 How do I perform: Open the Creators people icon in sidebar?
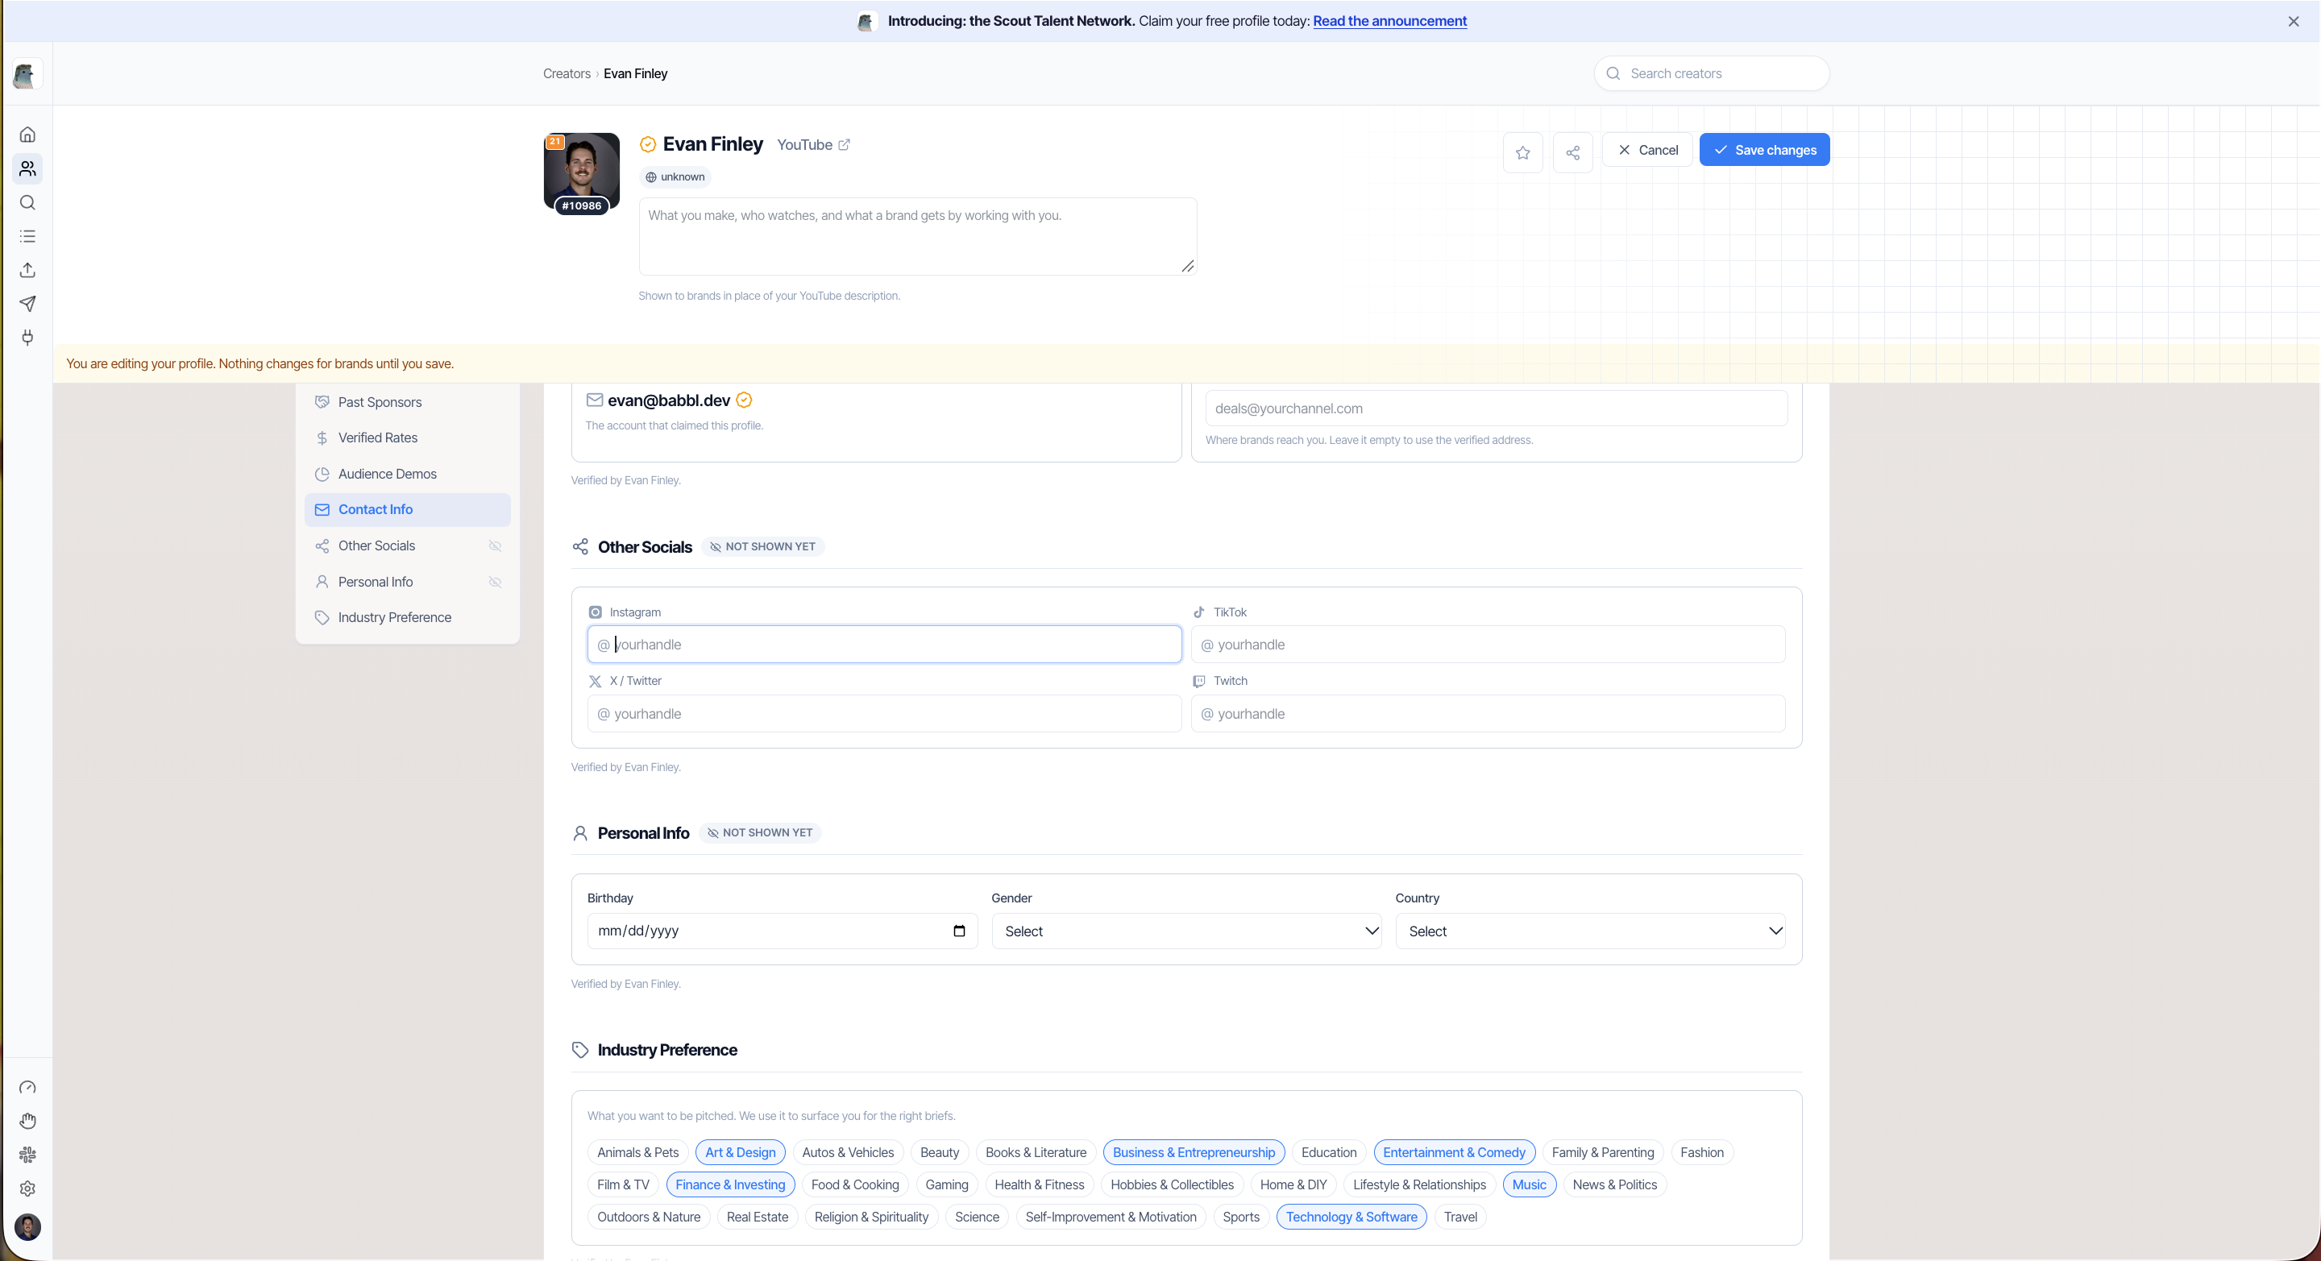tap(27, 168)
